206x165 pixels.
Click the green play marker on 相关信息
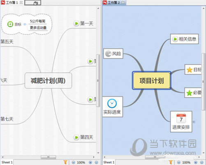[175, 39]
